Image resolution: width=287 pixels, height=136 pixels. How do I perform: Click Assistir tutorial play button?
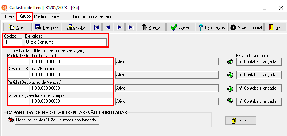click(x=246, y=27)
